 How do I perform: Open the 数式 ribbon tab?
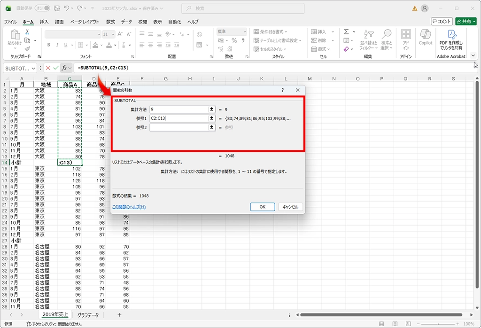click(110, 22)
